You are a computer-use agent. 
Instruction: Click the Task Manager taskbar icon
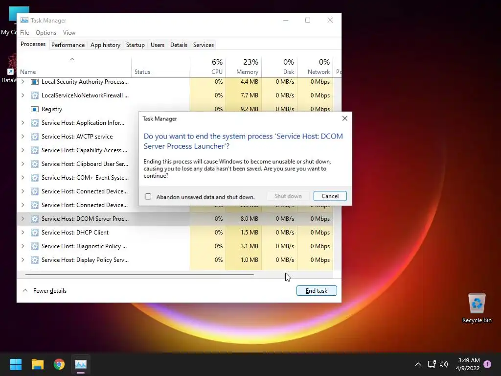click(x=81, y=364)
